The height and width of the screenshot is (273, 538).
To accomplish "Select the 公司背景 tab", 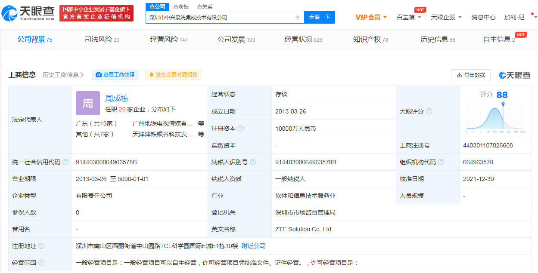I will point(35,40).
